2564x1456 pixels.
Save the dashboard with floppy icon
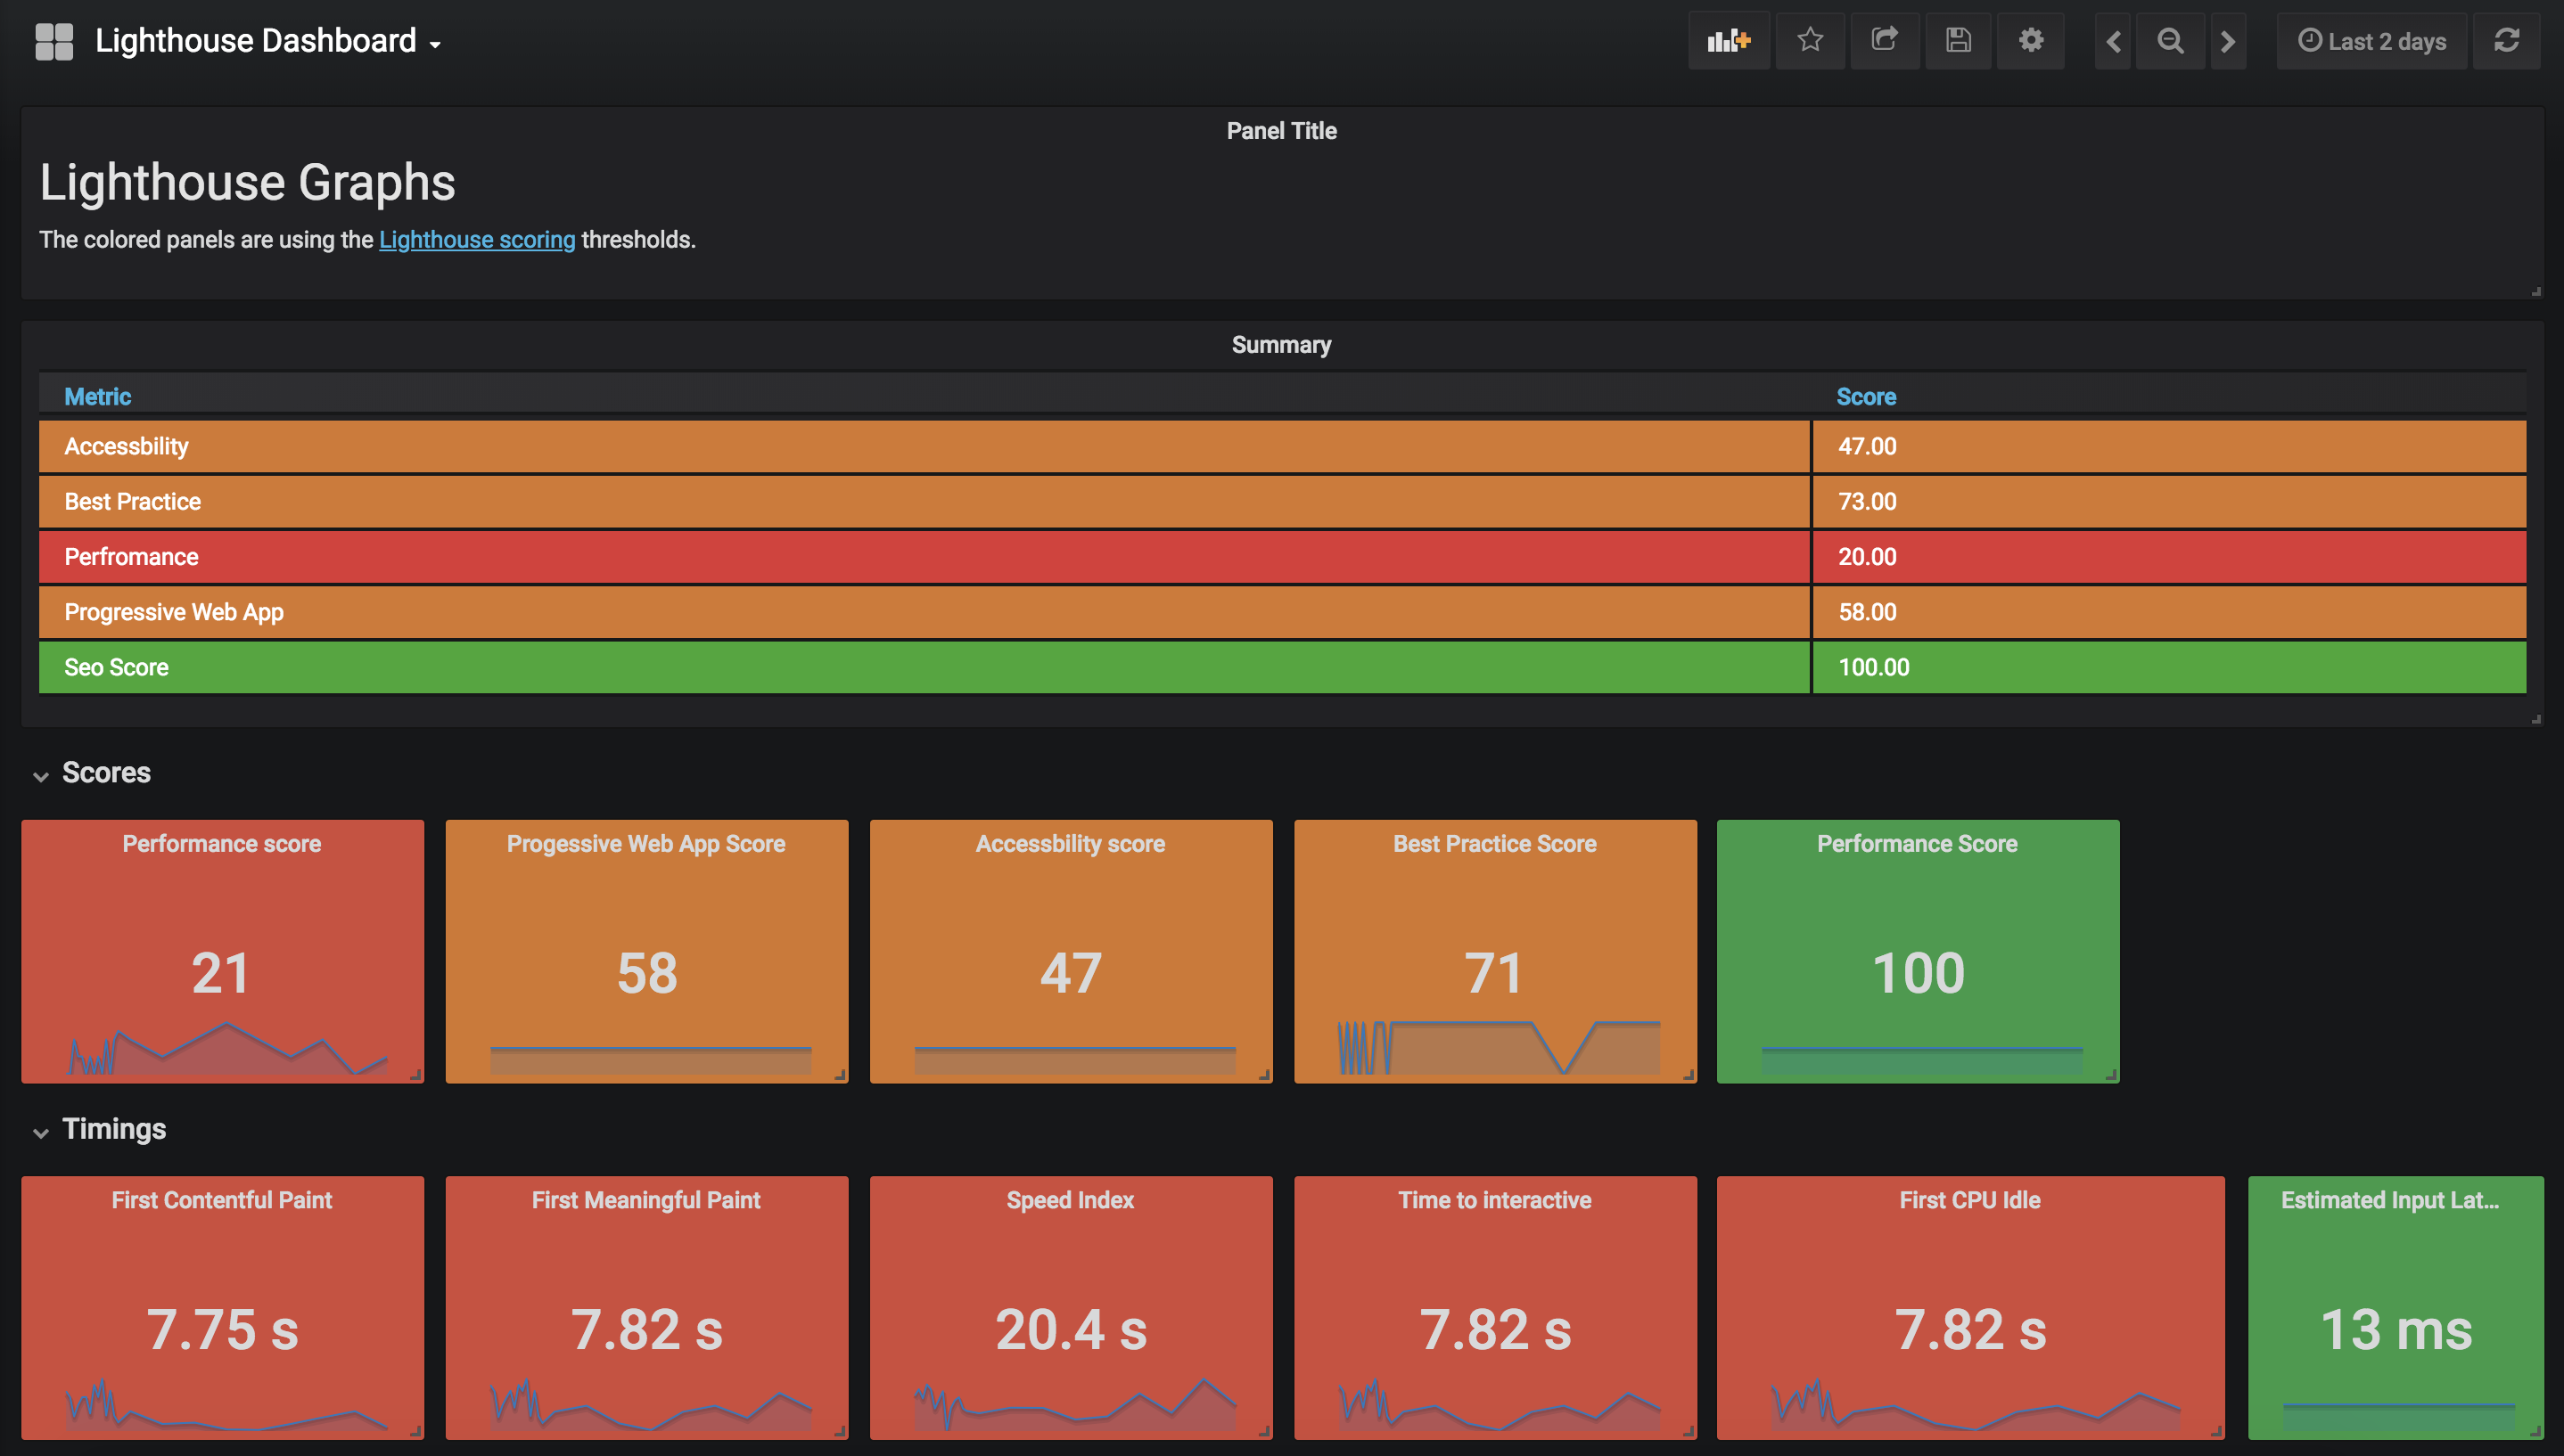[x=1958, y=41]
